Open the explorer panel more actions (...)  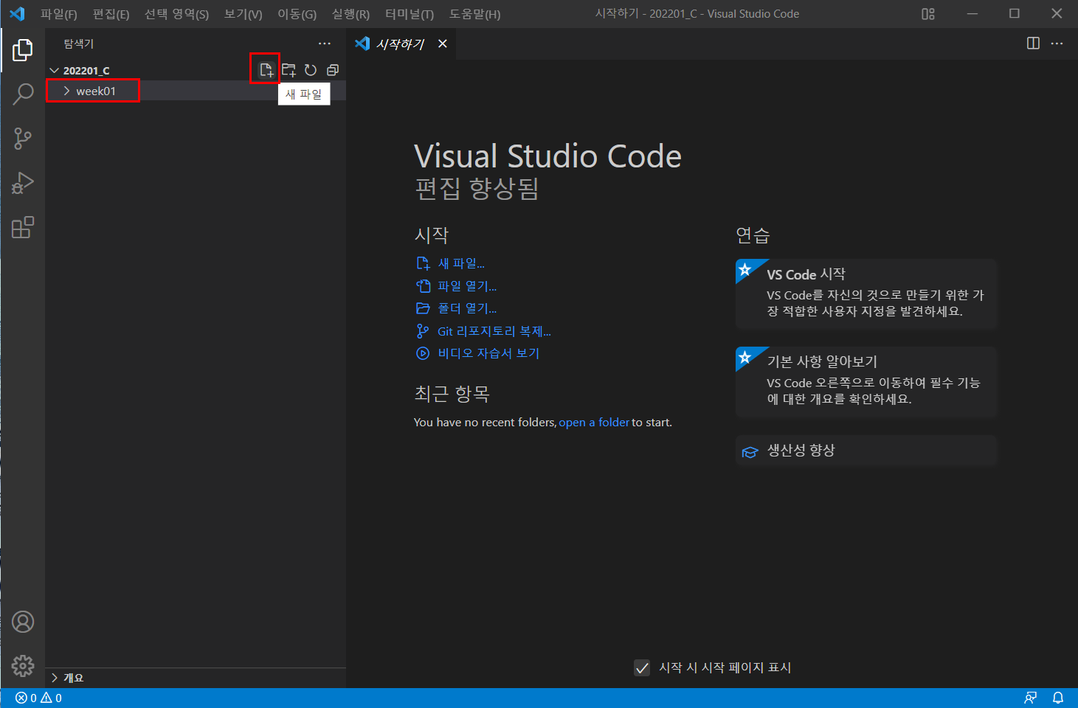pyautogui.click(x=325, y=44)
